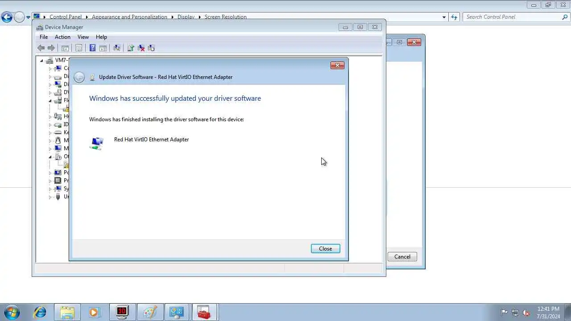Click the Update Driver Software toolbar icon
The height and width of the screenshot is (321, 571).
point(131,48)
